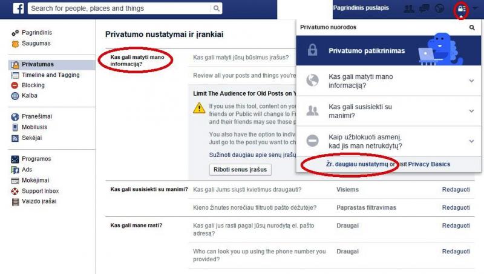Image resolution: width=484 pixels, height=274 pixels.
Task: Open Timeline and Tagging settings
Action: [x=51, y=75]
